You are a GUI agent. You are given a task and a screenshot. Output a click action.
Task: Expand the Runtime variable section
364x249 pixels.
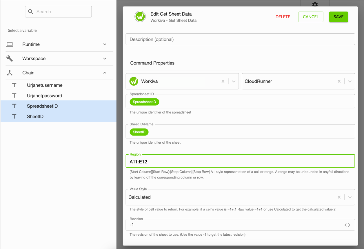coord(105,44)
